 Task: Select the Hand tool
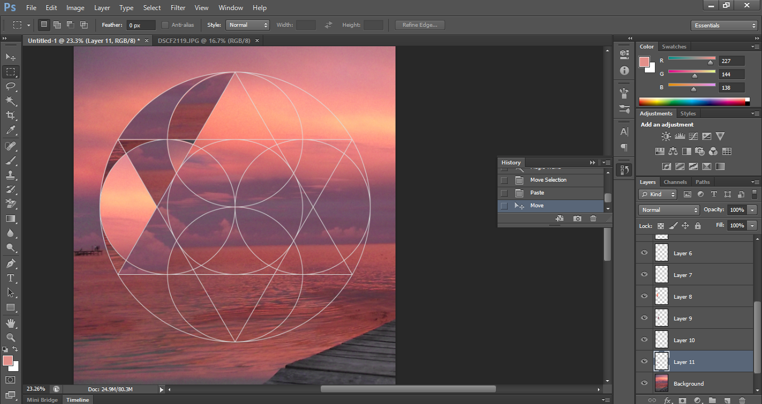(x=11, y=323)
